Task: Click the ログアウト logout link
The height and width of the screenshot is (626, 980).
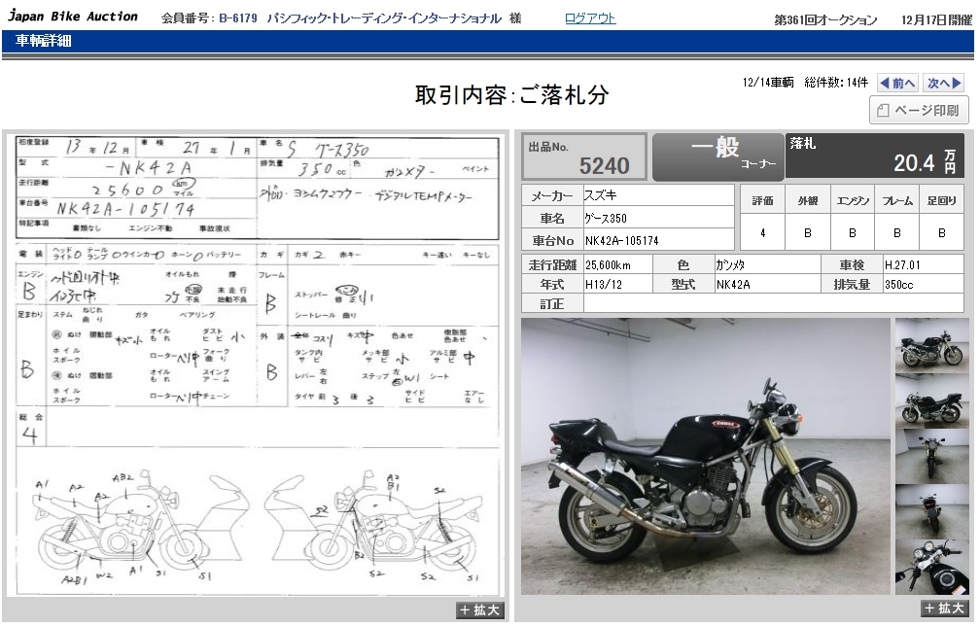Action: [590, 18]
